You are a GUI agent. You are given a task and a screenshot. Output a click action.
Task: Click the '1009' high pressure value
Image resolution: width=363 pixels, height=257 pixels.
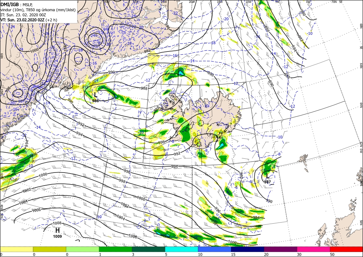57,236
